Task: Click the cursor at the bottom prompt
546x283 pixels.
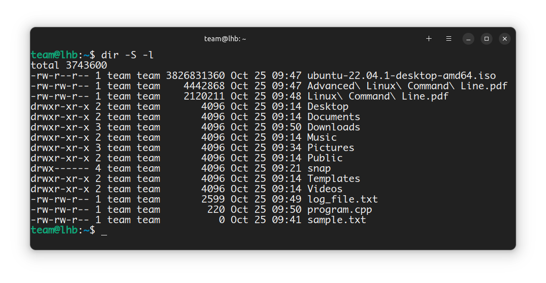Action: click(x=104, y=231)
